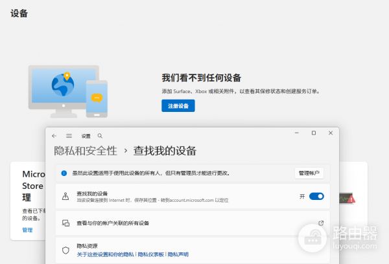Close the Settings window
Screen dimensions: 389x264
point(331,133)
